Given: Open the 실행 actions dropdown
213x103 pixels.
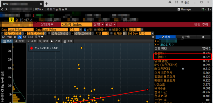Looking at the screenshot, I should coord(99,25).
